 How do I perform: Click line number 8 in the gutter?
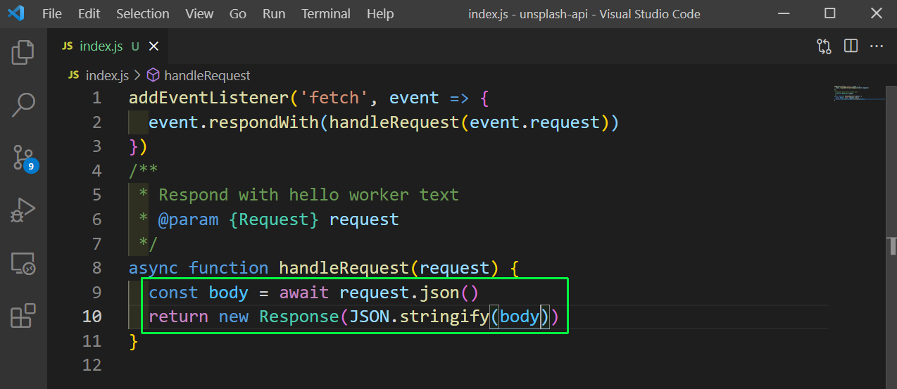96,268
